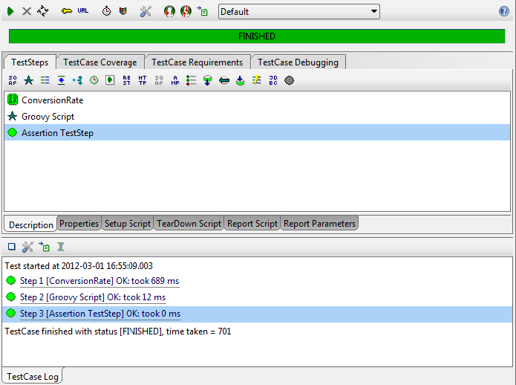Screen dimensions: 516x385
Task: Create load test with the stopwatch icon
Action: [106, 11]
